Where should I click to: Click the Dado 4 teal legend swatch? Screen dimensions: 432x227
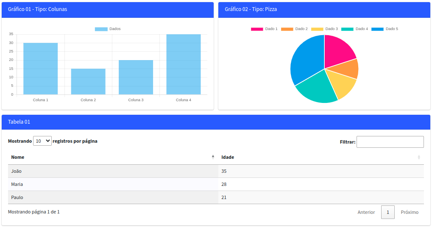pos(347,29)
